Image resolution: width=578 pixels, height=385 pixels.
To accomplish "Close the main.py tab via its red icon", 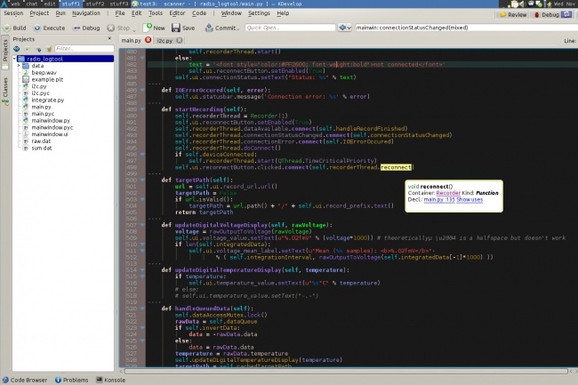I will point(149,40).
